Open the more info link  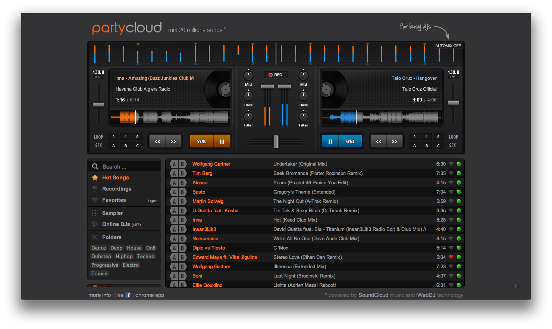point(100,295)
